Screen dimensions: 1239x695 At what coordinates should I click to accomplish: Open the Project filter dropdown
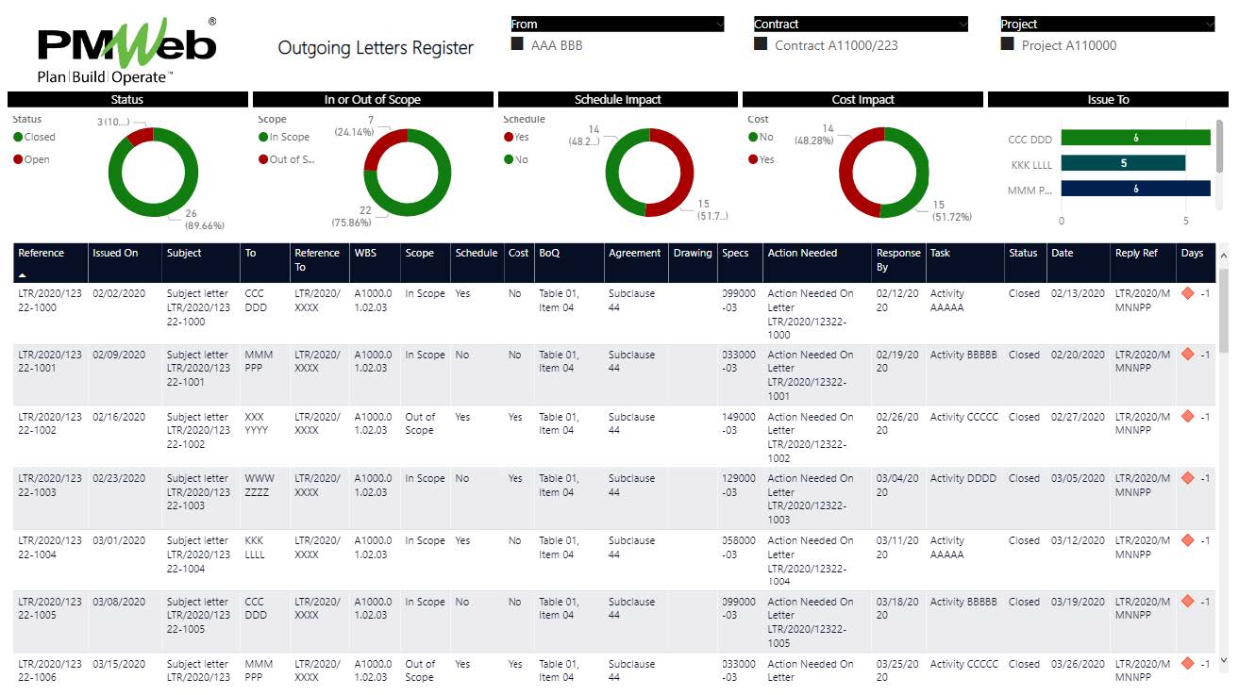point(1209,25)
